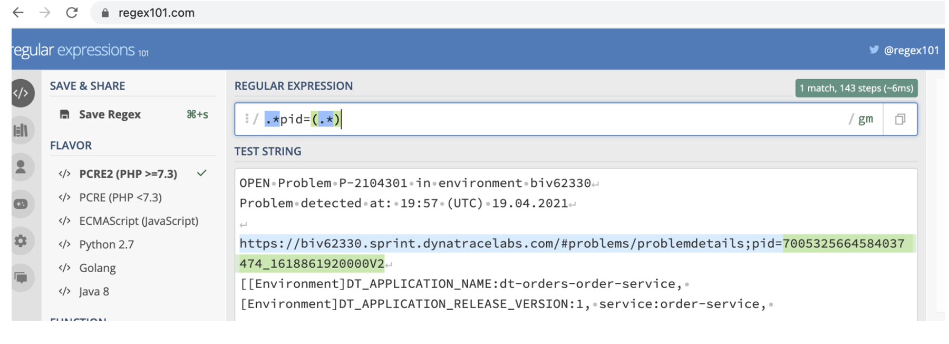Open the regex editor sidebar icon
949x344 pixels.
click(x=21, y=93)
